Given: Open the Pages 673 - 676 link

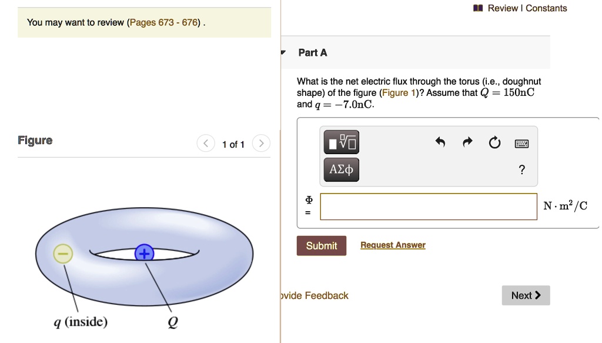Looking at the screenshot, I should coord(164,22).
